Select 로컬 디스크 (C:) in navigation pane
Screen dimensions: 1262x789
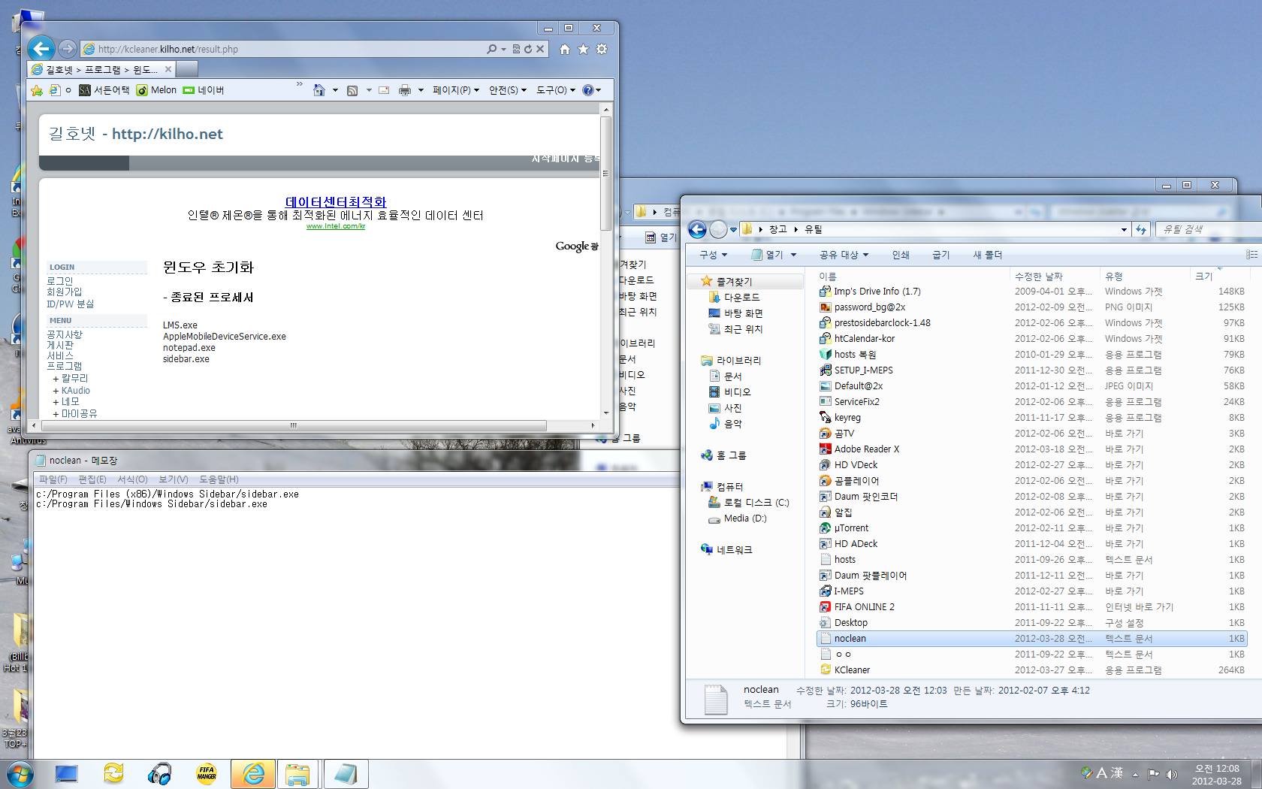tap(756, 502)
